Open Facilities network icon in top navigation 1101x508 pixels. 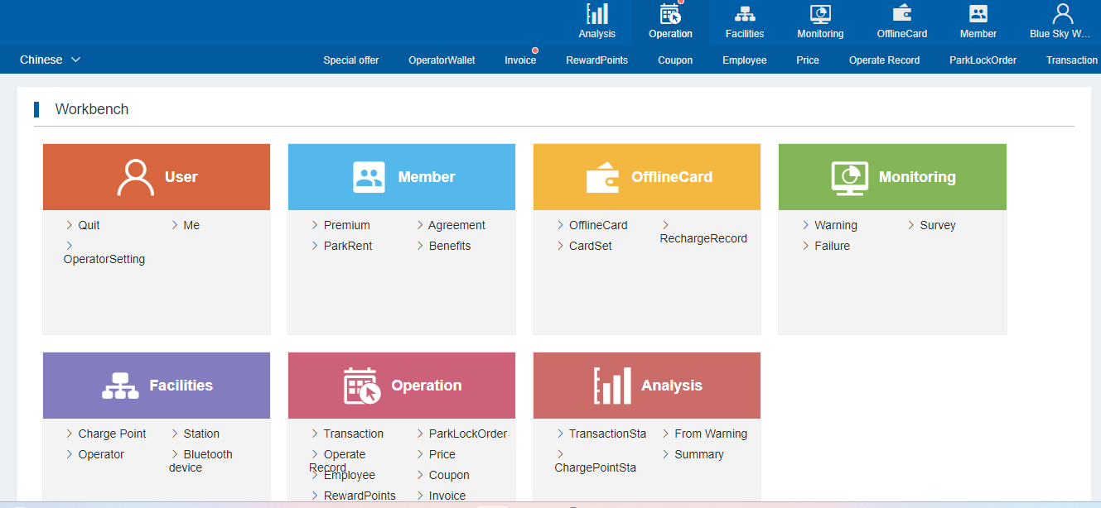pos(744,15)
